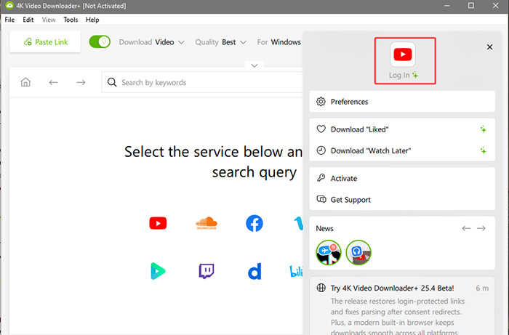This screenshot has height=335, width=509.
Task: Open Preferences
Action: coord(402,102)
